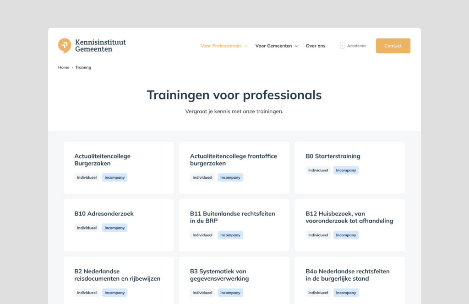The height and width of the screenshot is (304, 469).
Task: Open the Over ons menu item
Action: tap(316, 46)
